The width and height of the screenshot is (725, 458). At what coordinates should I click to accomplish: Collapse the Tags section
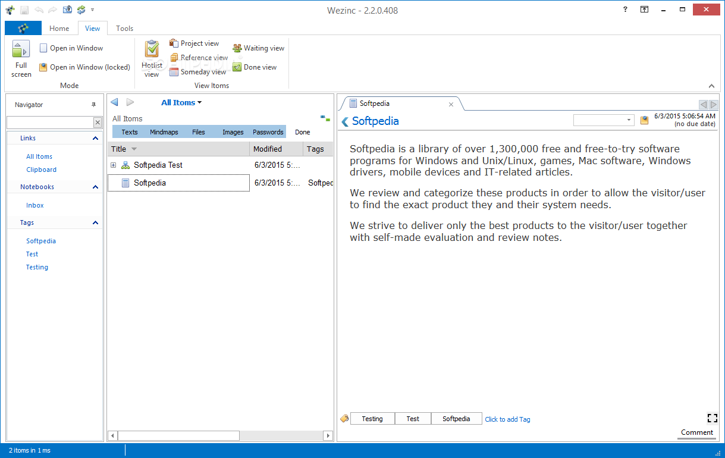95,222
